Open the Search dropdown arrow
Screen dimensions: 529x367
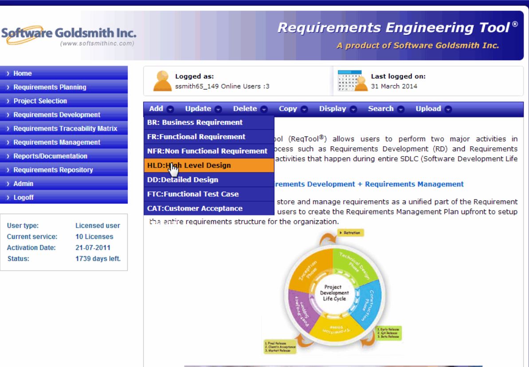pos(401,109)
